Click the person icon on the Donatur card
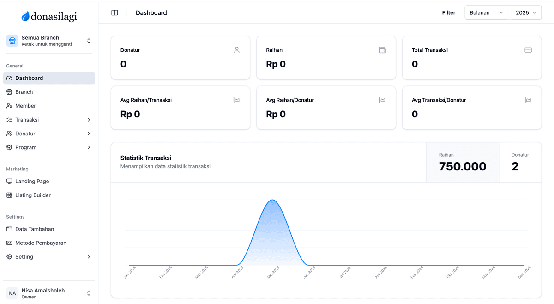Viewport: 554px width, 304px height. (237, 49)
